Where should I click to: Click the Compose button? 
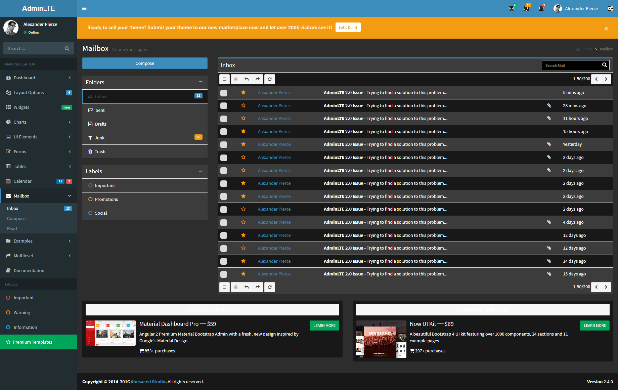click(x=145, y=63)
